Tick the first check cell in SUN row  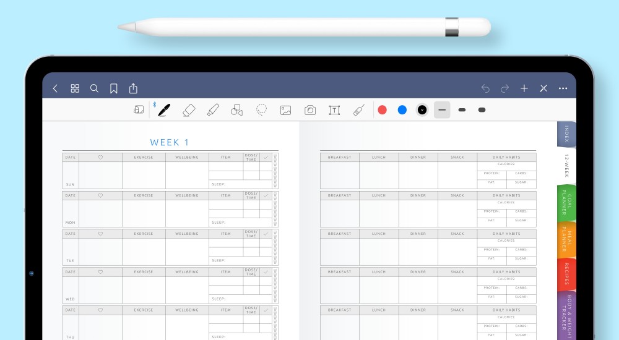pyautogui.click(x=266, y=166)
